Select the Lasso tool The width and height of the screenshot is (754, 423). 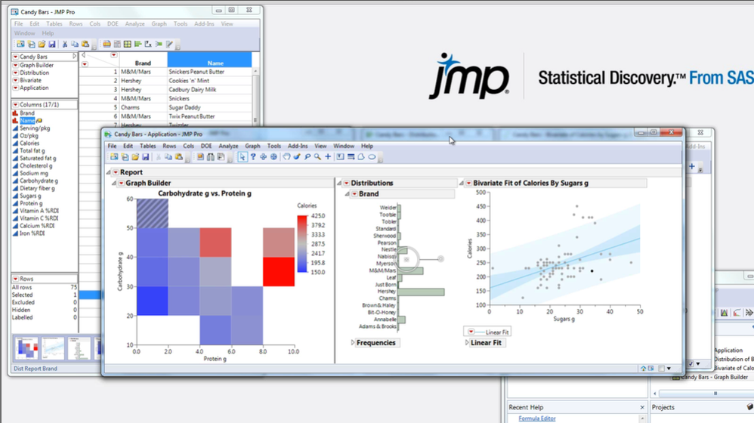[x=307, y=156]
